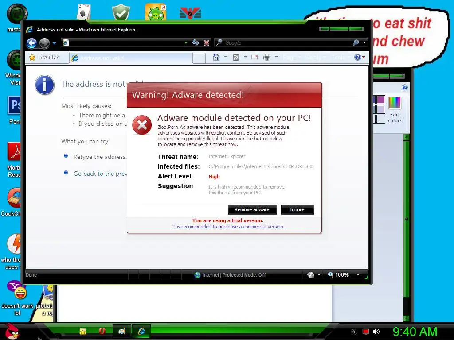The image size is (454, 340).
Task: Click 'Internet | Protected Mode: Off' status
Action: pos(234,275)
